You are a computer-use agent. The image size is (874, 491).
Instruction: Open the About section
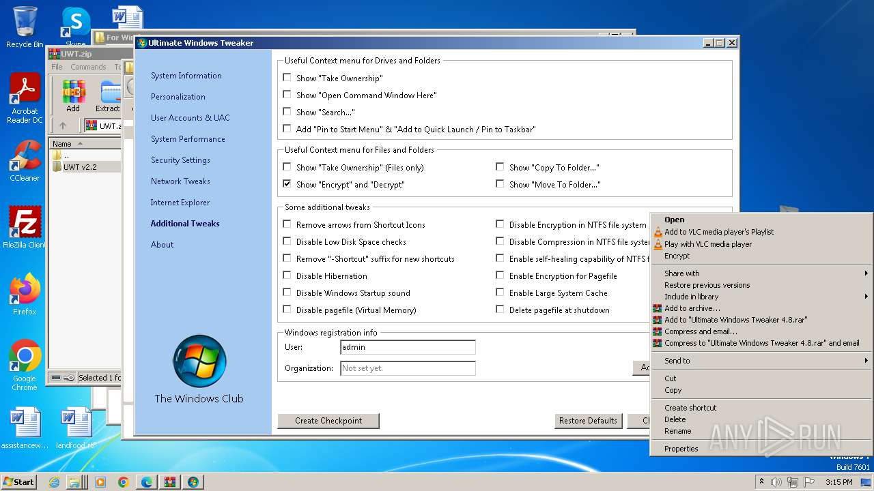(163, 245)
